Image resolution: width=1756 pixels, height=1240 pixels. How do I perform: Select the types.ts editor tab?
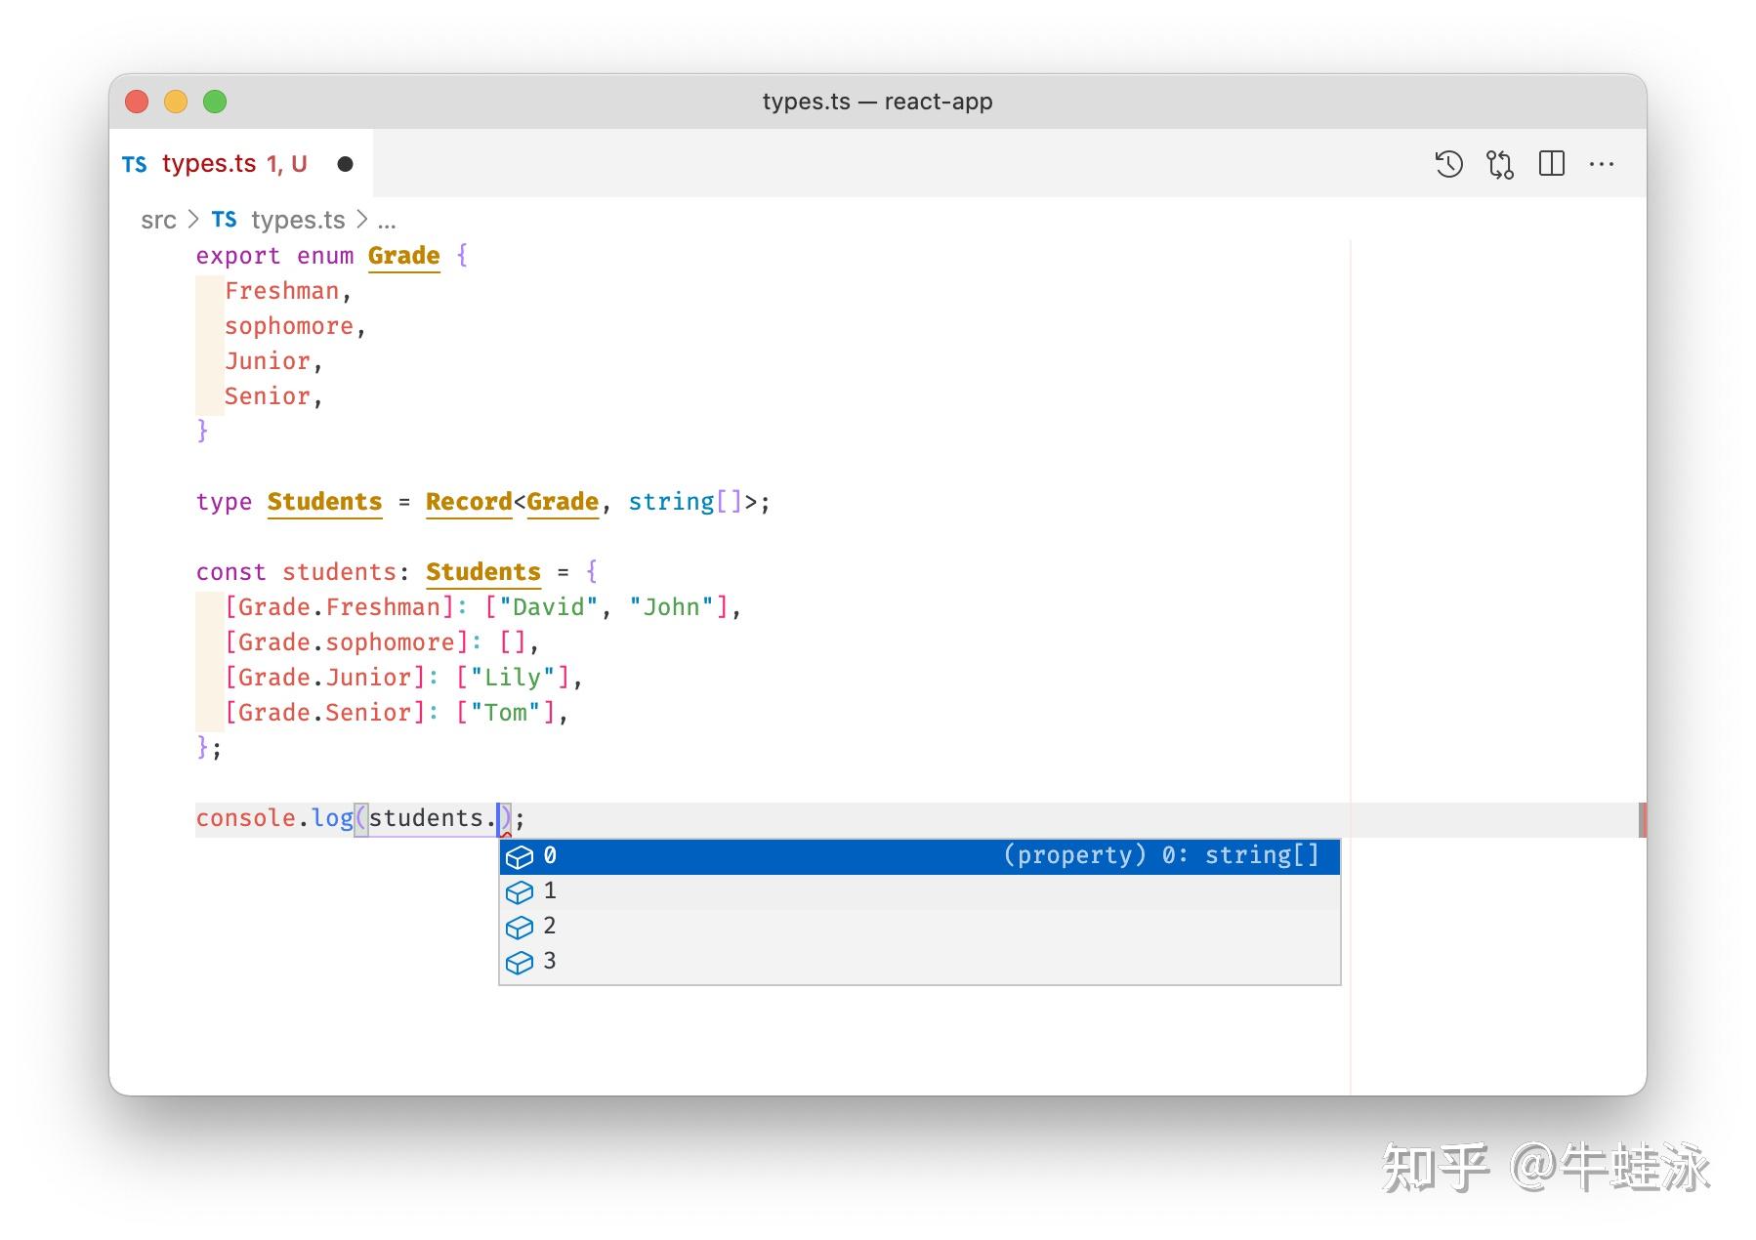point(208,164)
